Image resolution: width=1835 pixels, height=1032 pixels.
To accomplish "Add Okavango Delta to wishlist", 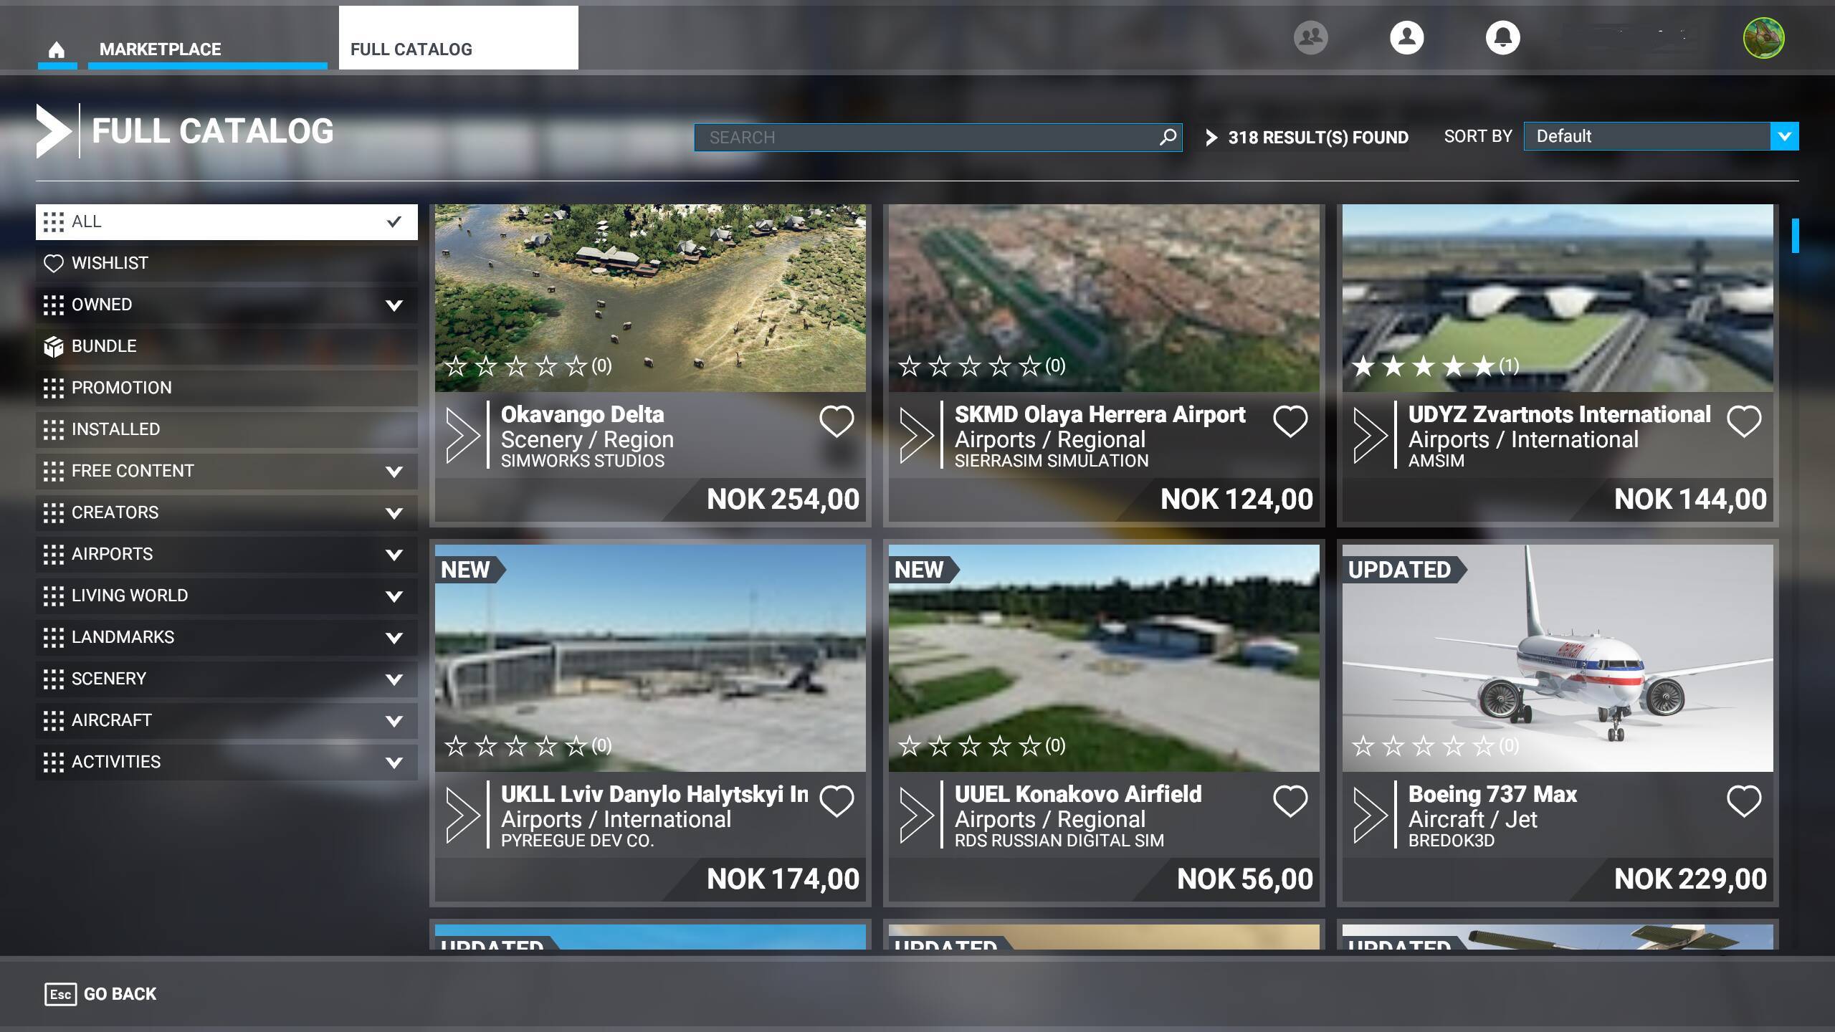I will (837, 421).
